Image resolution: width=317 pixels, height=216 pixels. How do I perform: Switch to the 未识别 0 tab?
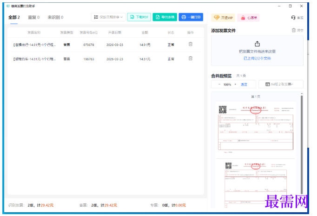point(55,17)
